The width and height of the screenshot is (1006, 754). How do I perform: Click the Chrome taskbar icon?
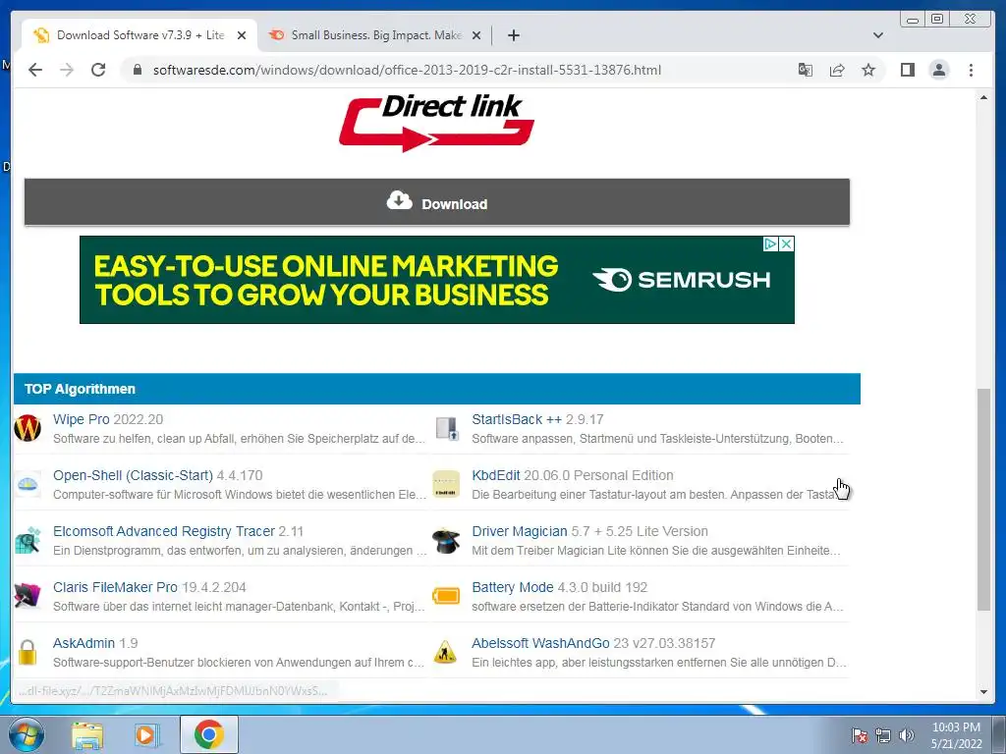coord(209,734)
